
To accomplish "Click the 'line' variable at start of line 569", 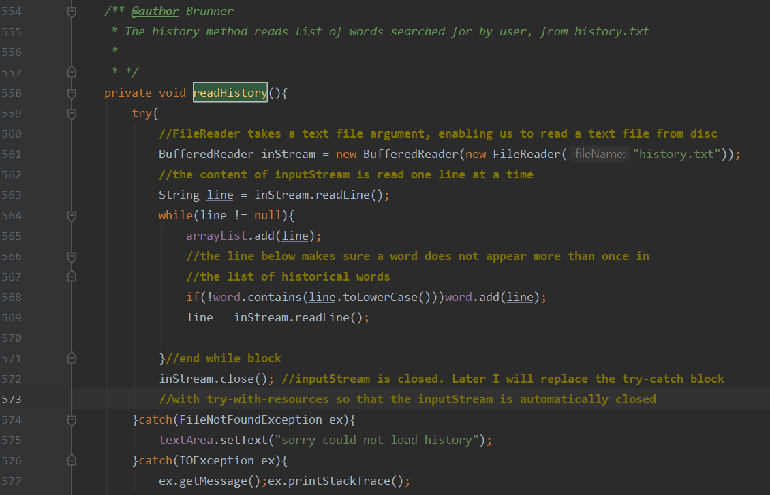I will [x=200, y=317].
